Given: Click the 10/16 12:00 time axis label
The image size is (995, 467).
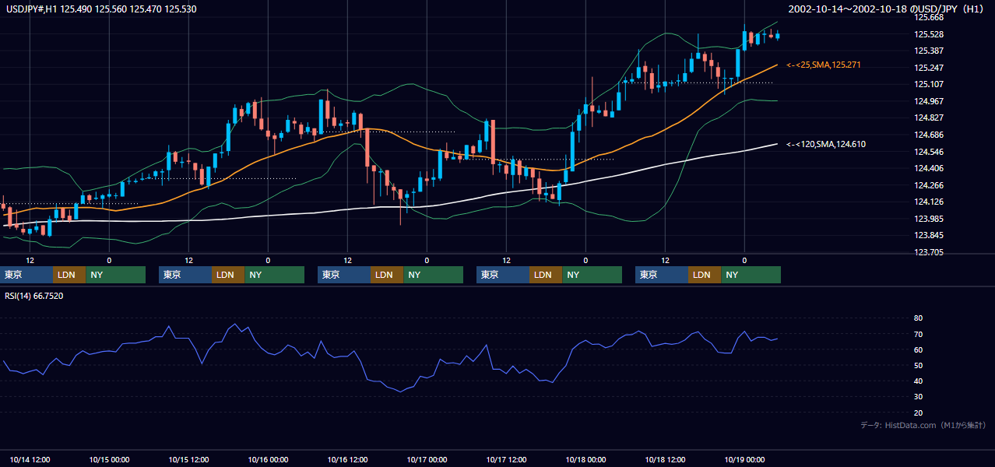Looking at the screenshot, I should (x=347, y=460).
